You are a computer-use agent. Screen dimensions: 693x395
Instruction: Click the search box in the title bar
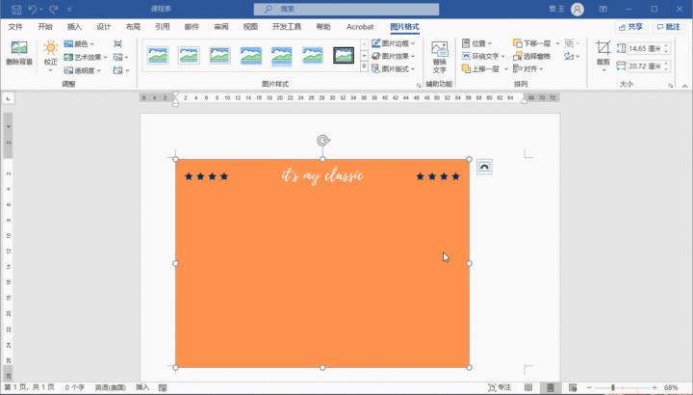pos(346,9)
